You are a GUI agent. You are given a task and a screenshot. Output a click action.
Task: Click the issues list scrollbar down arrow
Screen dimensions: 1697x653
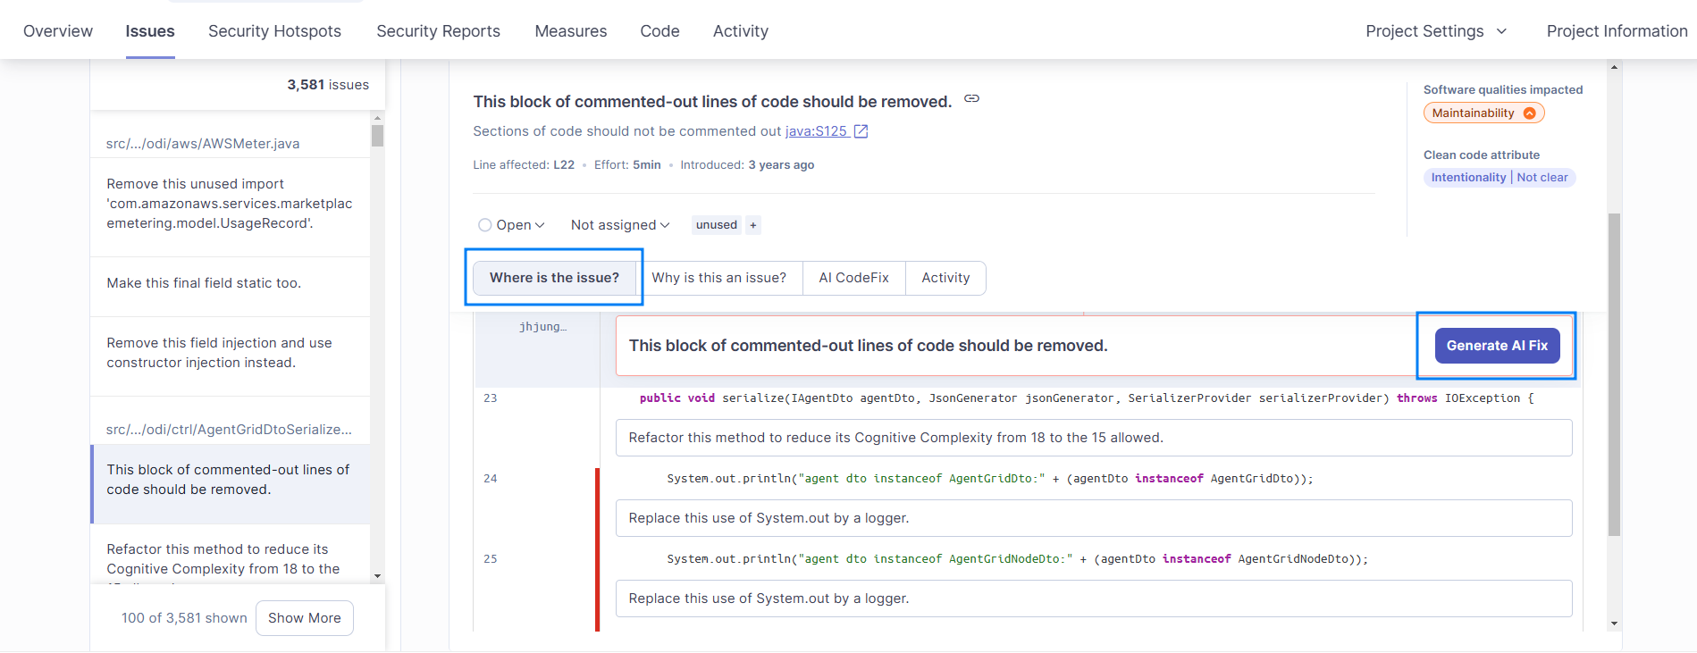377,576
